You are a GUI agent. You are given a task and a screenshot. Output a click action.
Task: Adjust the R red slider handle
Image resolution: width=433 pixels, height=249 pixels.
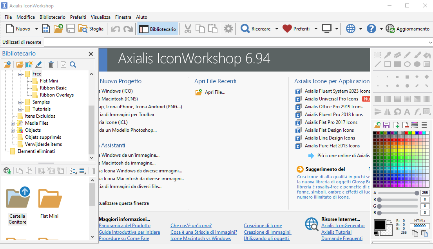click(379, 200)
